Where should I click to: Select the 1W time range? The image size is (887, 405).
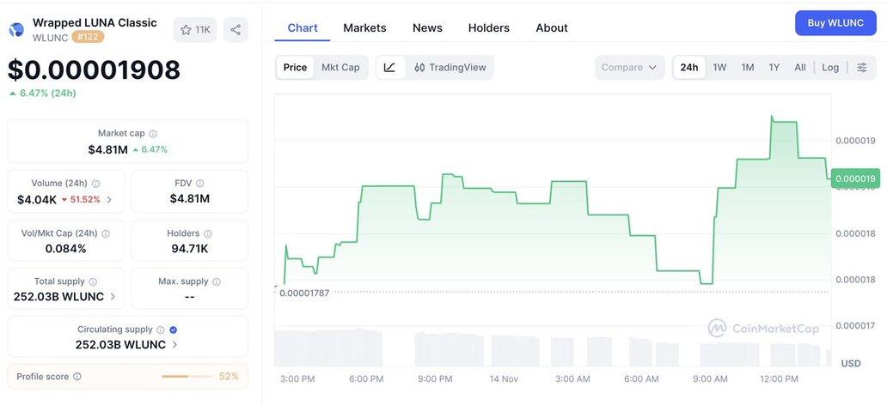719,68
